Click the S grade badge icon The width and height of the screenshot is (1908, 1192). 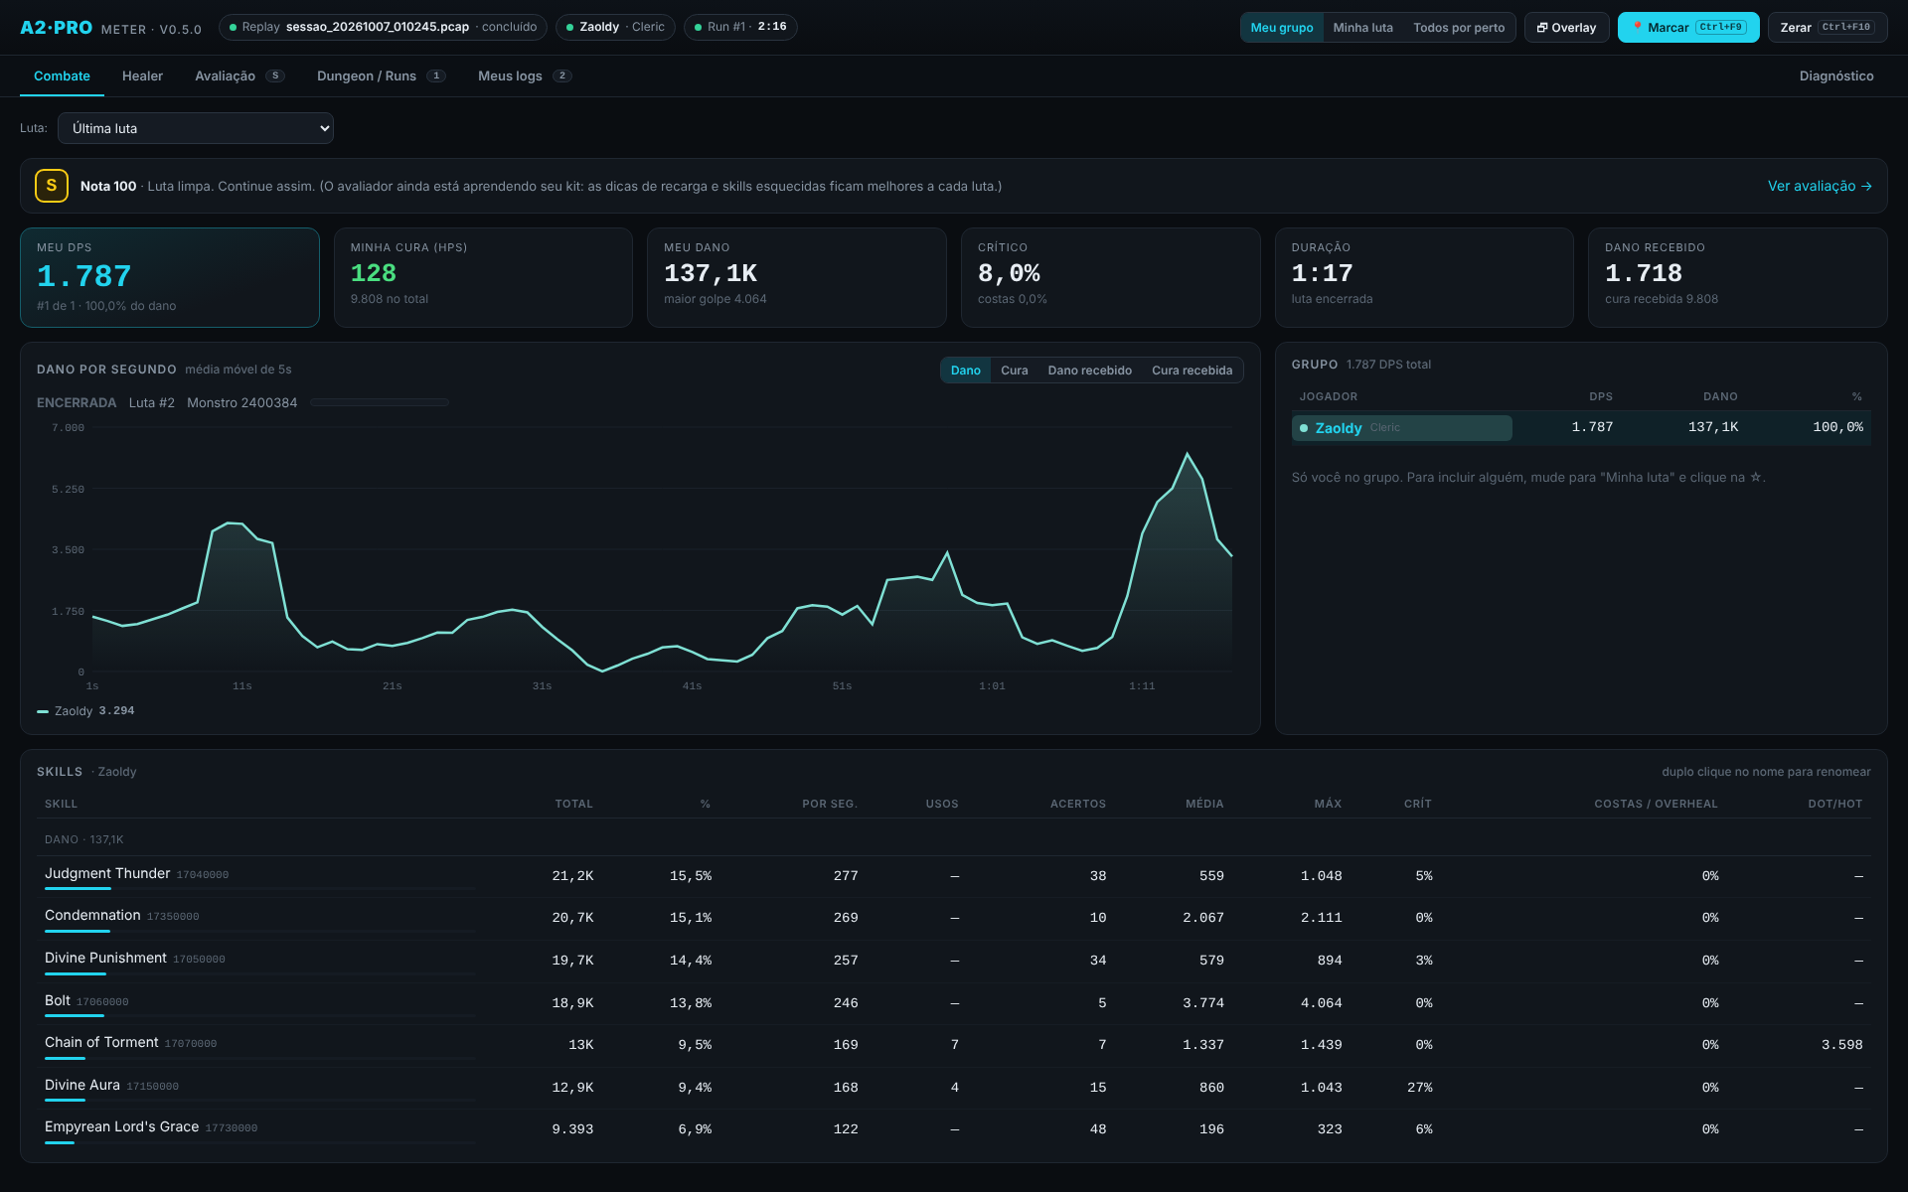click(52, 186)
